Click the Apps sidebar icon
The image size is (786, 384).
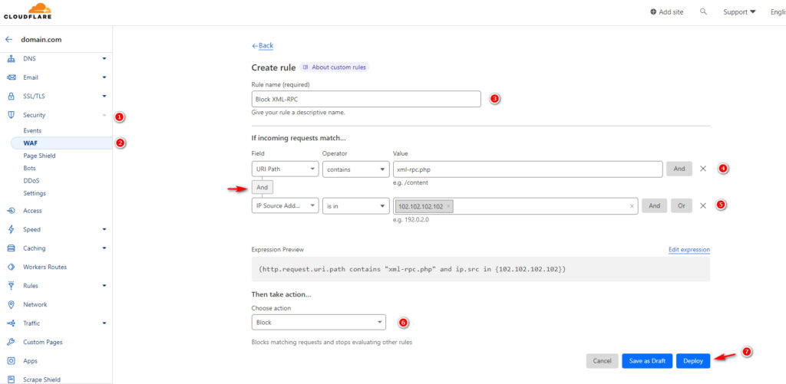pos(11,361)
